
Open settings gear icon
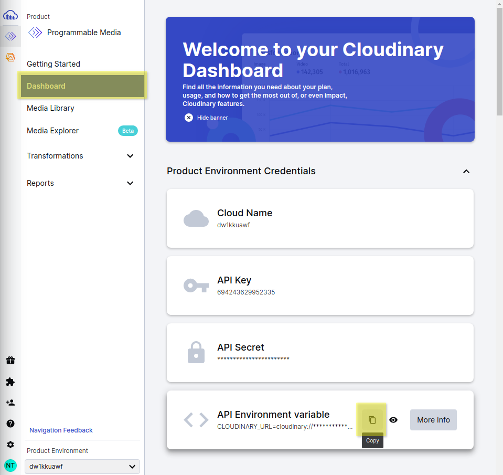(x=10, y=445)
